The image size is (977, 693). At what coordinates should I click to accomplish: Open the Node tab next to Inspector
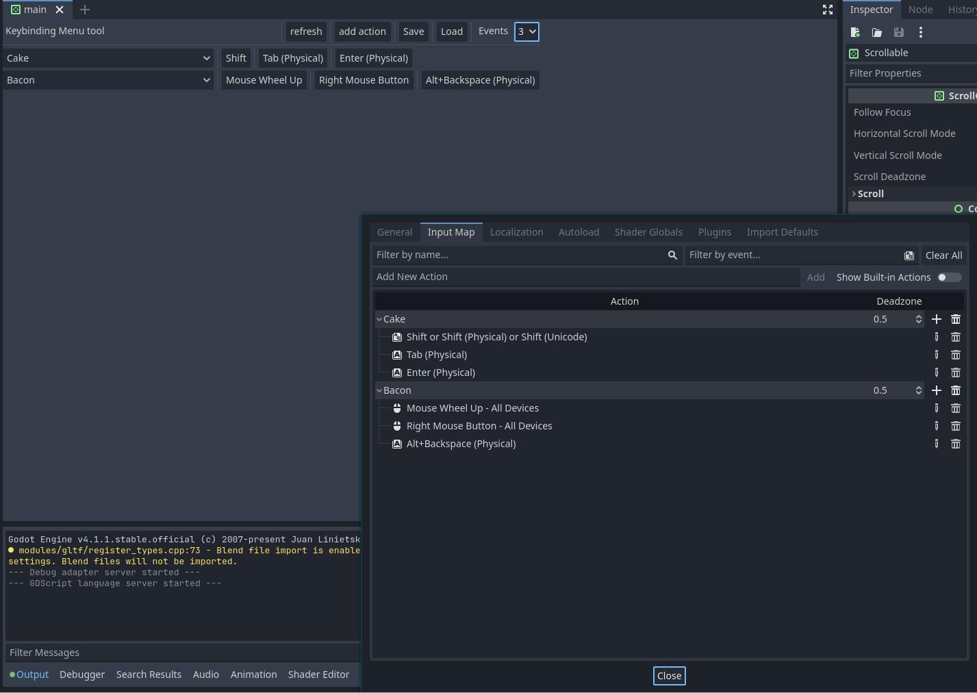pyautogui.click(x=920, y=10)
